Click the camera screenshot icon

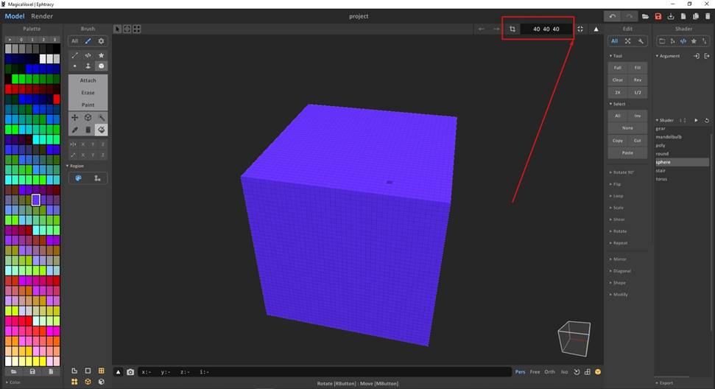coord(130,372)
